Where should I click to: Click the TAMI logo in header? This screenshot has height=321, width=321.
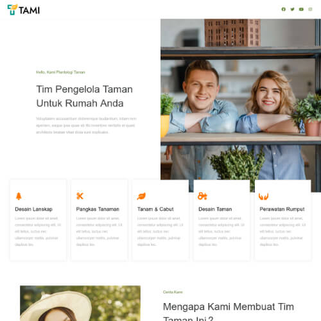(x=24, y=10)
